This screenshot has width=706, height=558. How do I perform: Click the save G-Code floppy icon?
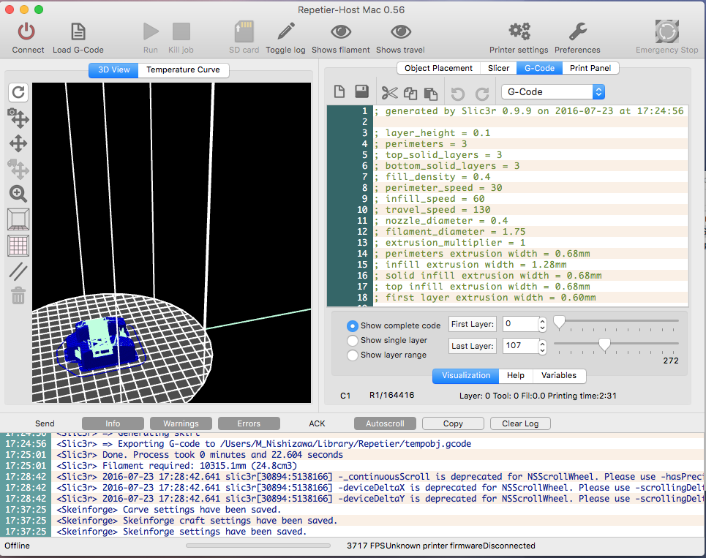(x=361, y=92)
